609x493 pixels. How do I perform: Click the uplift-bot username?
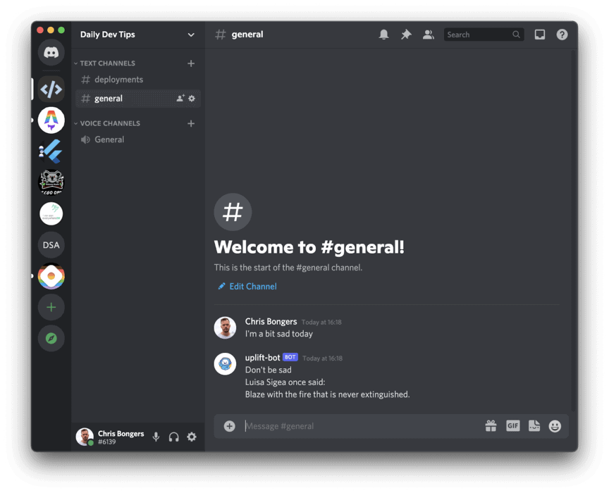[x=262, y=358]
